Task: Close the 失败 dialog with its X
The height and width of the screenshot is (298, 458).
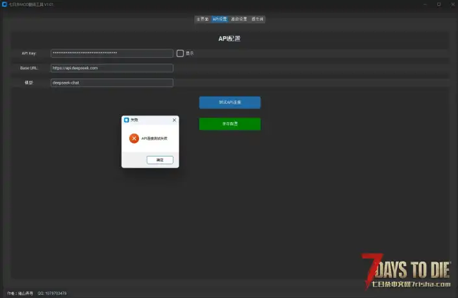Action: coord(174,120)
